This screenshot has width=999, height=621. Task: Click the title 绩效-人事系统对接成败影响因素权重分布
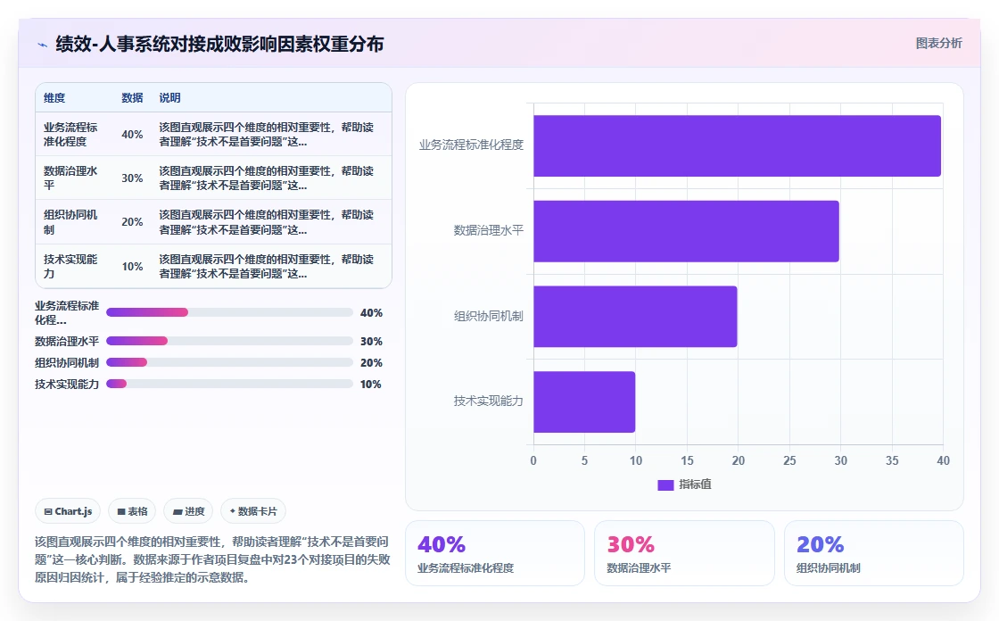pyautogui.click(x=219, y=44)
